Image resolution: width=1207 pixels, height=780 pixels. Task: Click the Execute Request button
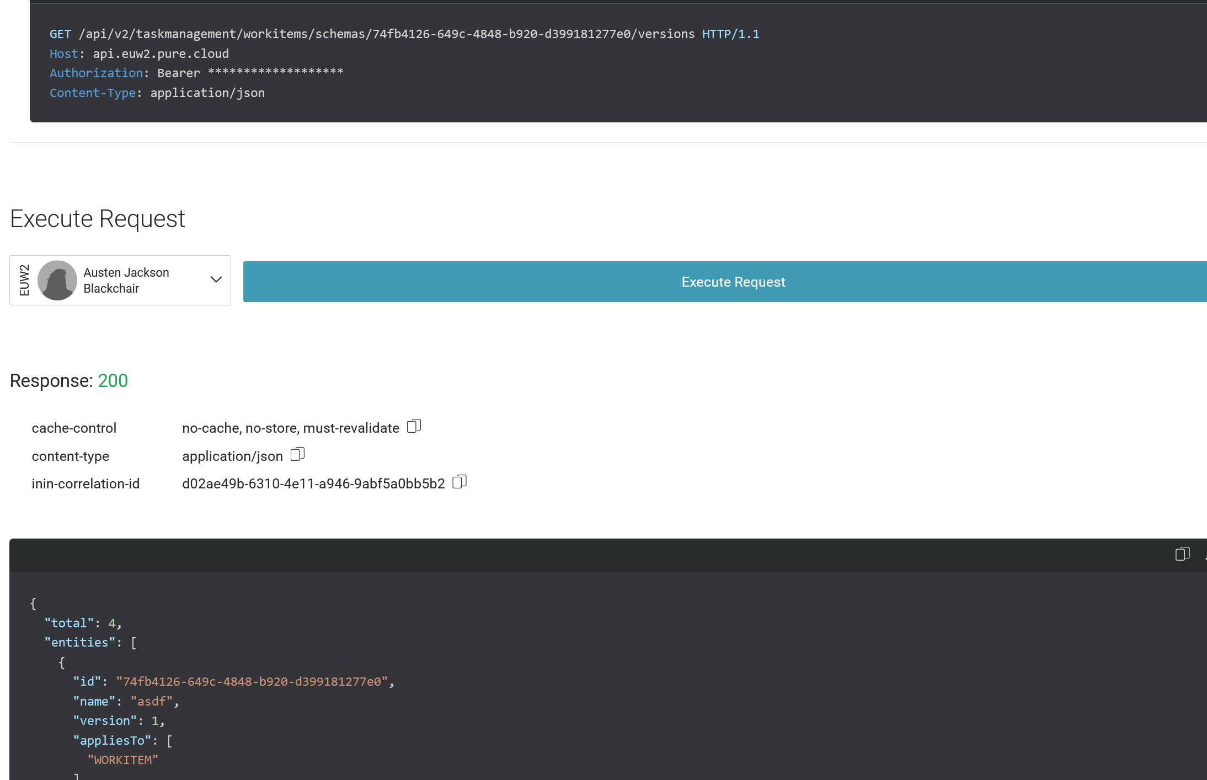pyautogui.click(x=733, y=282)
